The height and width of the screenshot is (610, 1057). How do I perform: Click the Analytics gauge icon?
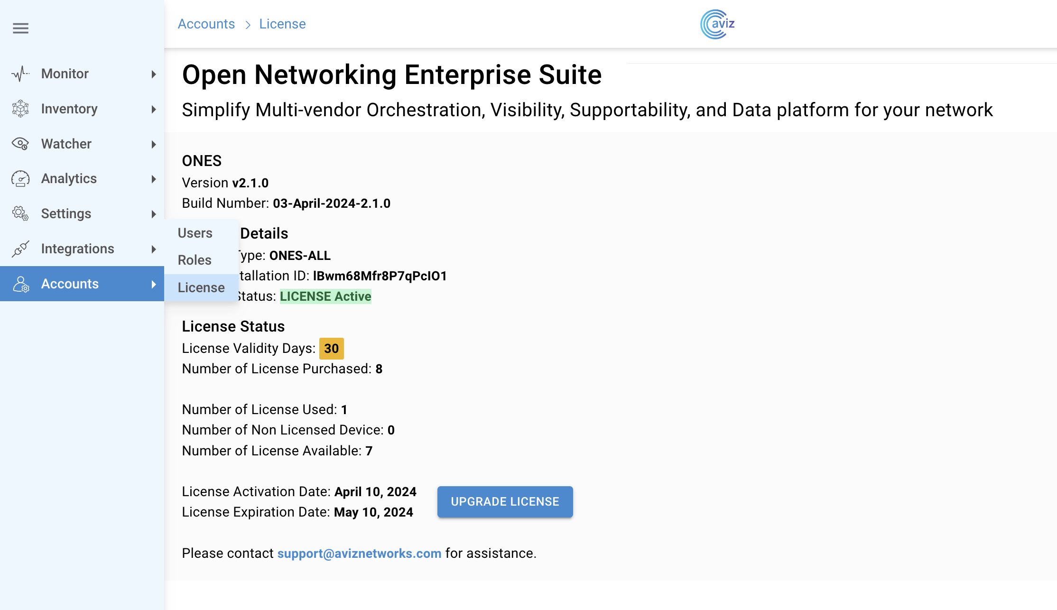coord(20,179)
